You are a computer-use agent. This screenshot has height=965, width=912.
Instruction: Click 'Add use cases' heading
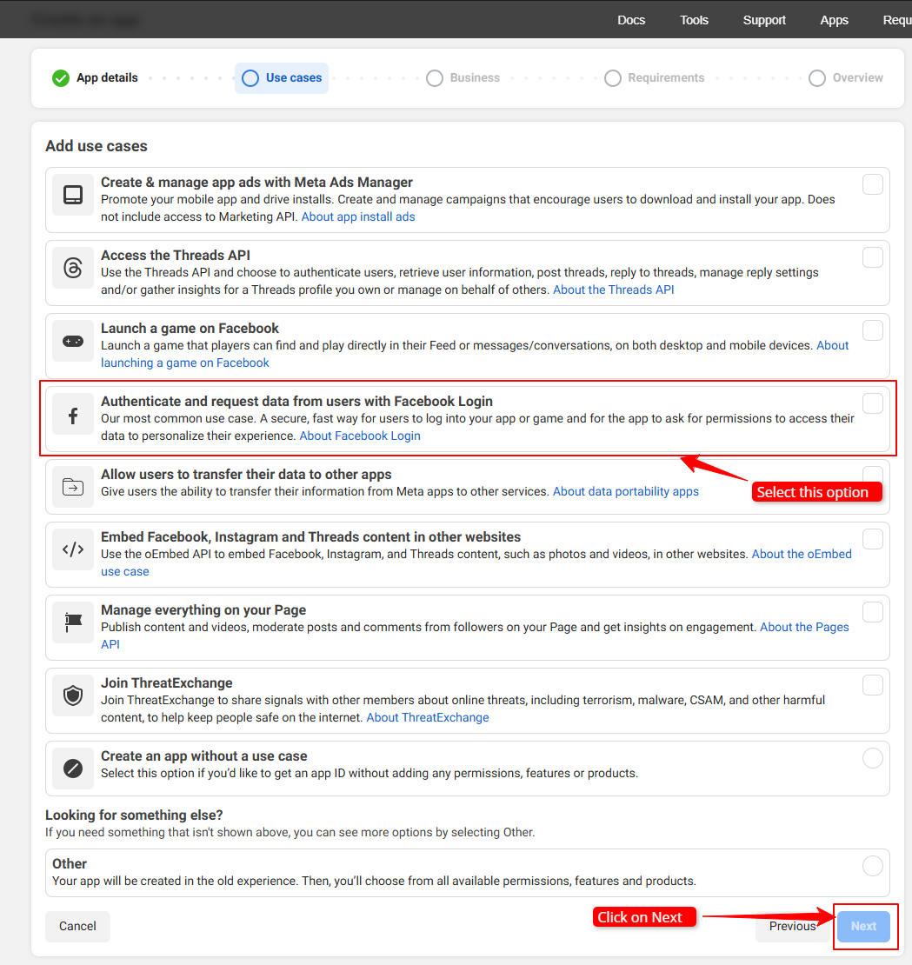[x=97, y=146]
